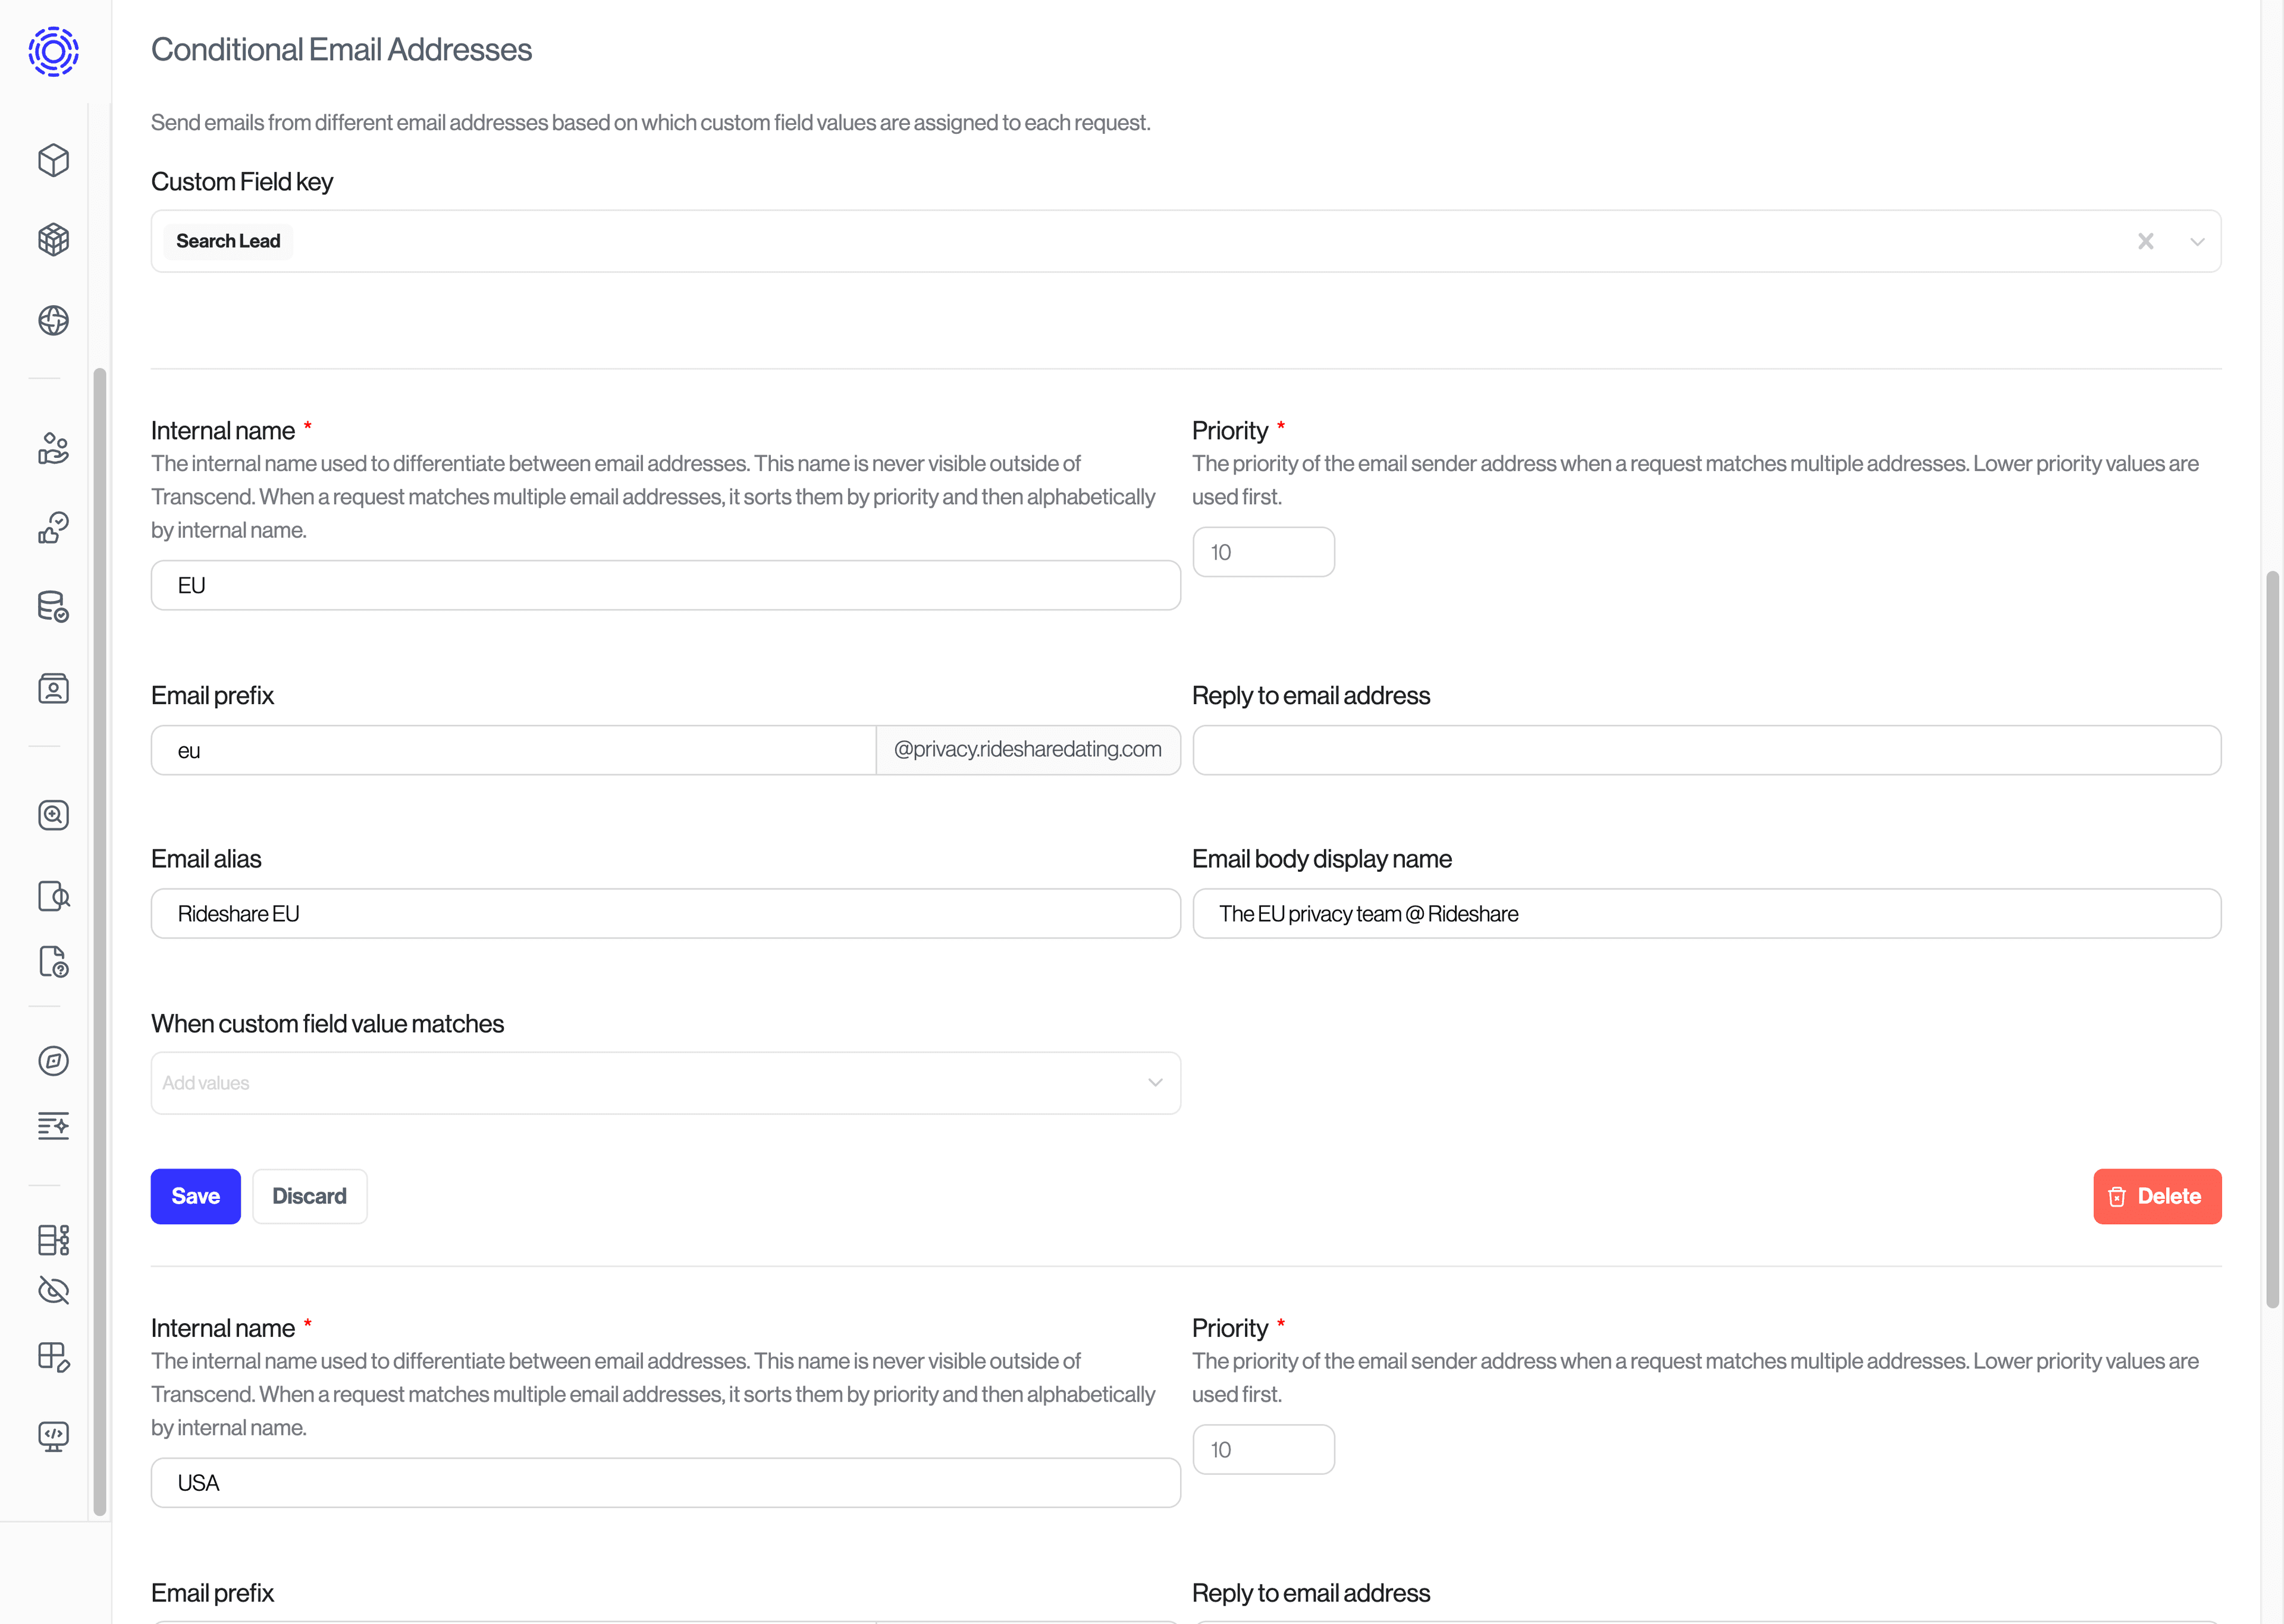Open the data inventory Rubik's cube icon

pos(53,240)
